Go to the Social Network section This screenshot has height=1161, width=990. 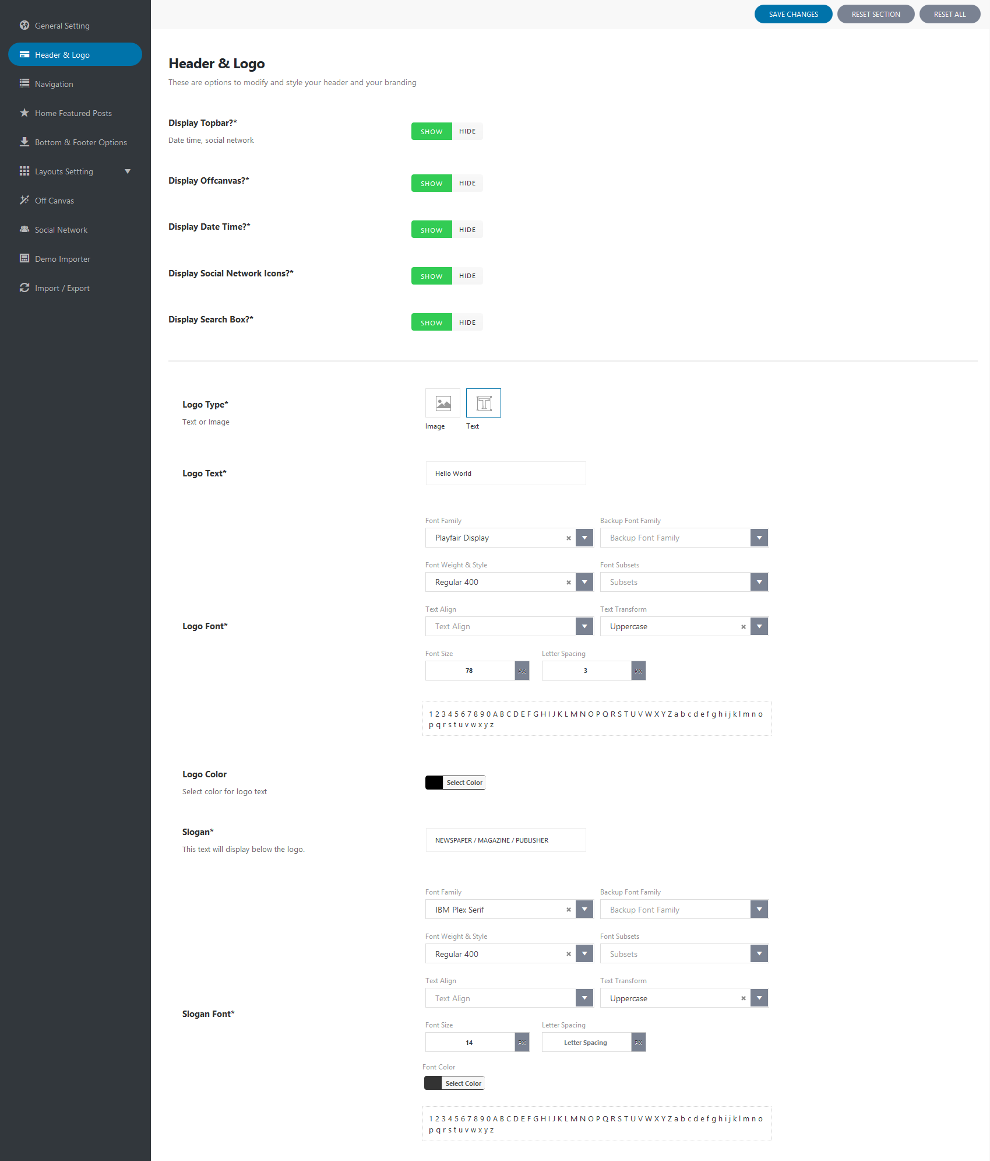(61, 230)
